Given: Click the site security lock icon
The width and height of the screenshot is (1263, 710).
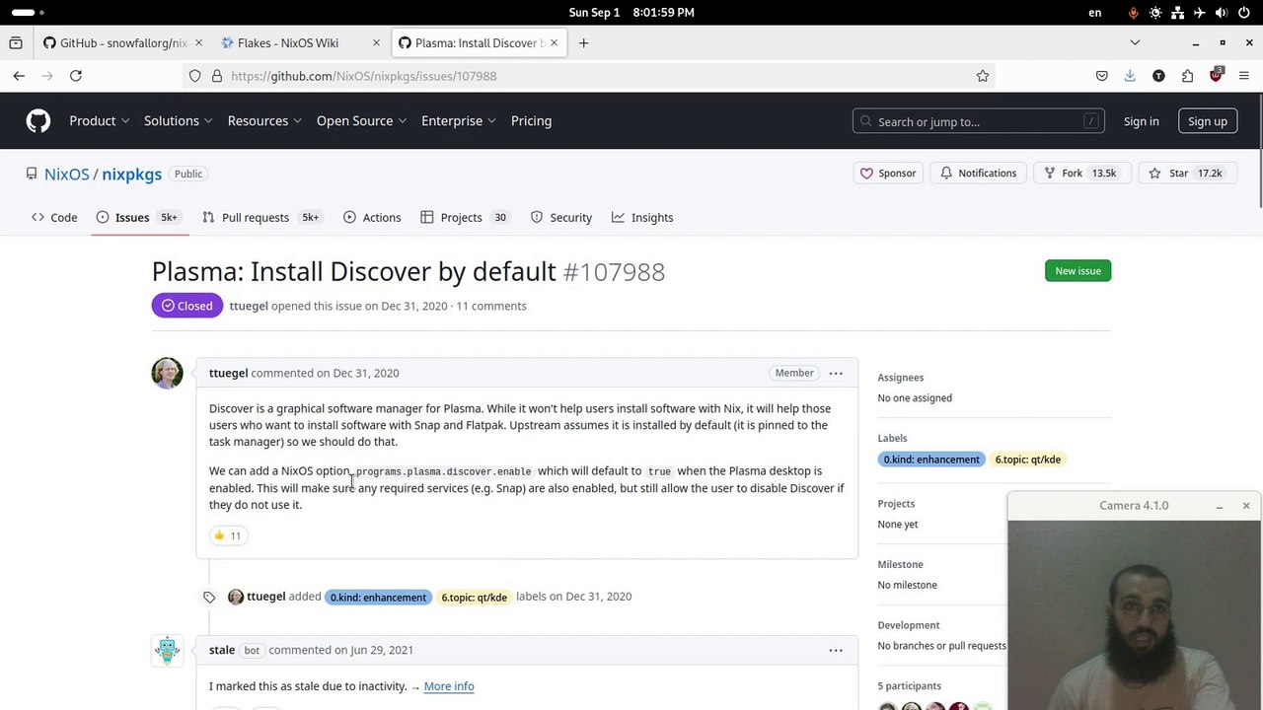Looking at the screenshot, I should click(217, 76).
